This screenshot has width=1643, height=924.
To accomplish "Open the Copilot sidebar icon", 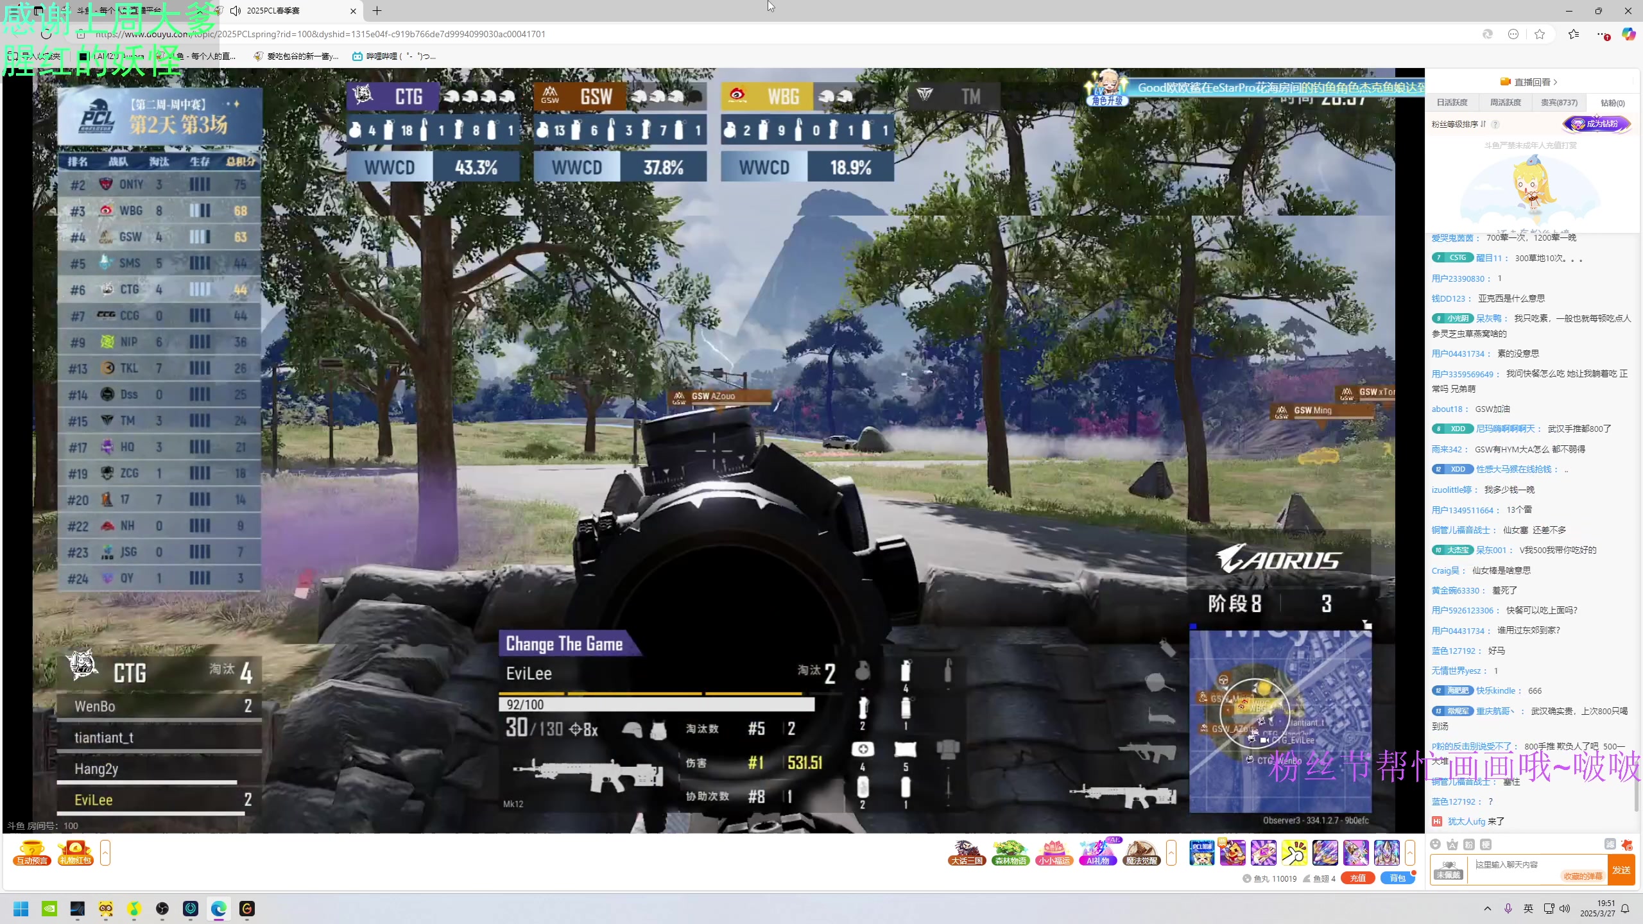I will coord(1629,34).
